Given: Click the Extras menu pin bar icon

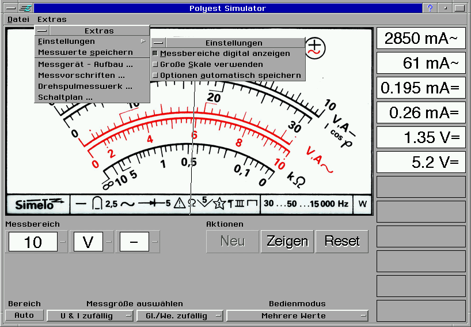Looking at the screenshot, I should point(42,31).
